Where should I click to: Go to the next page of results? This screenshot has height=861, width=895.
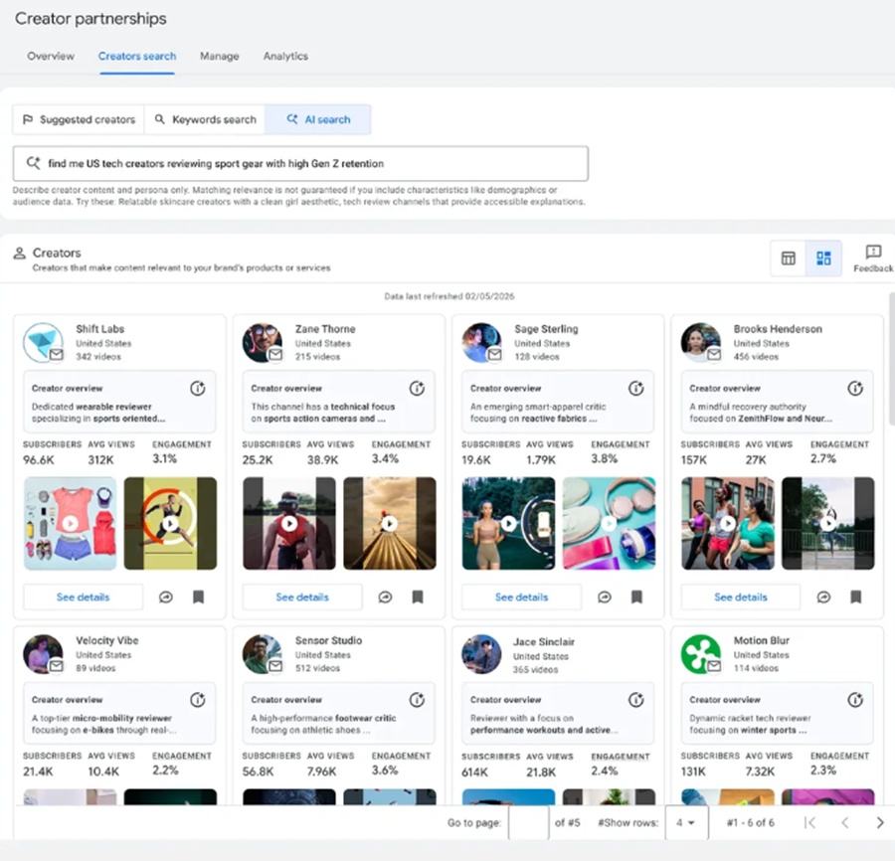879,822
